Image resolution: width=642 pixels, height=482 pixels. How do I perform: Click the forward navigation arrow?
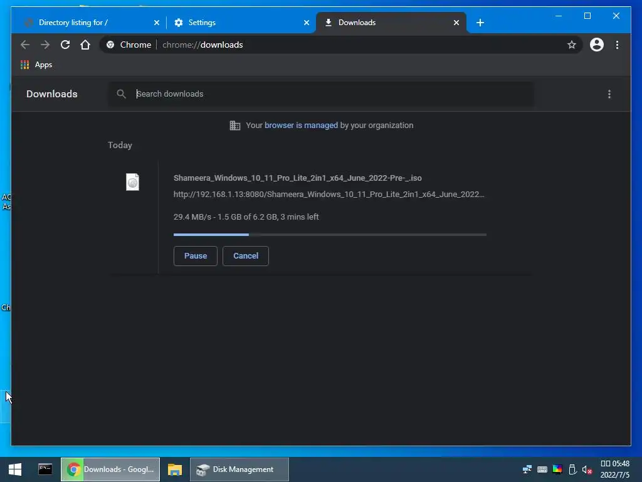tap(45, 45)
